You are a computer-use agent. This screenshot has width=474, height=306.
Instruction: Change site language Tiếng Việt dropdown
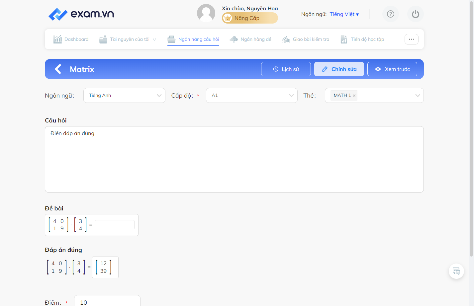pyautogui.click(x=344, y=14)
